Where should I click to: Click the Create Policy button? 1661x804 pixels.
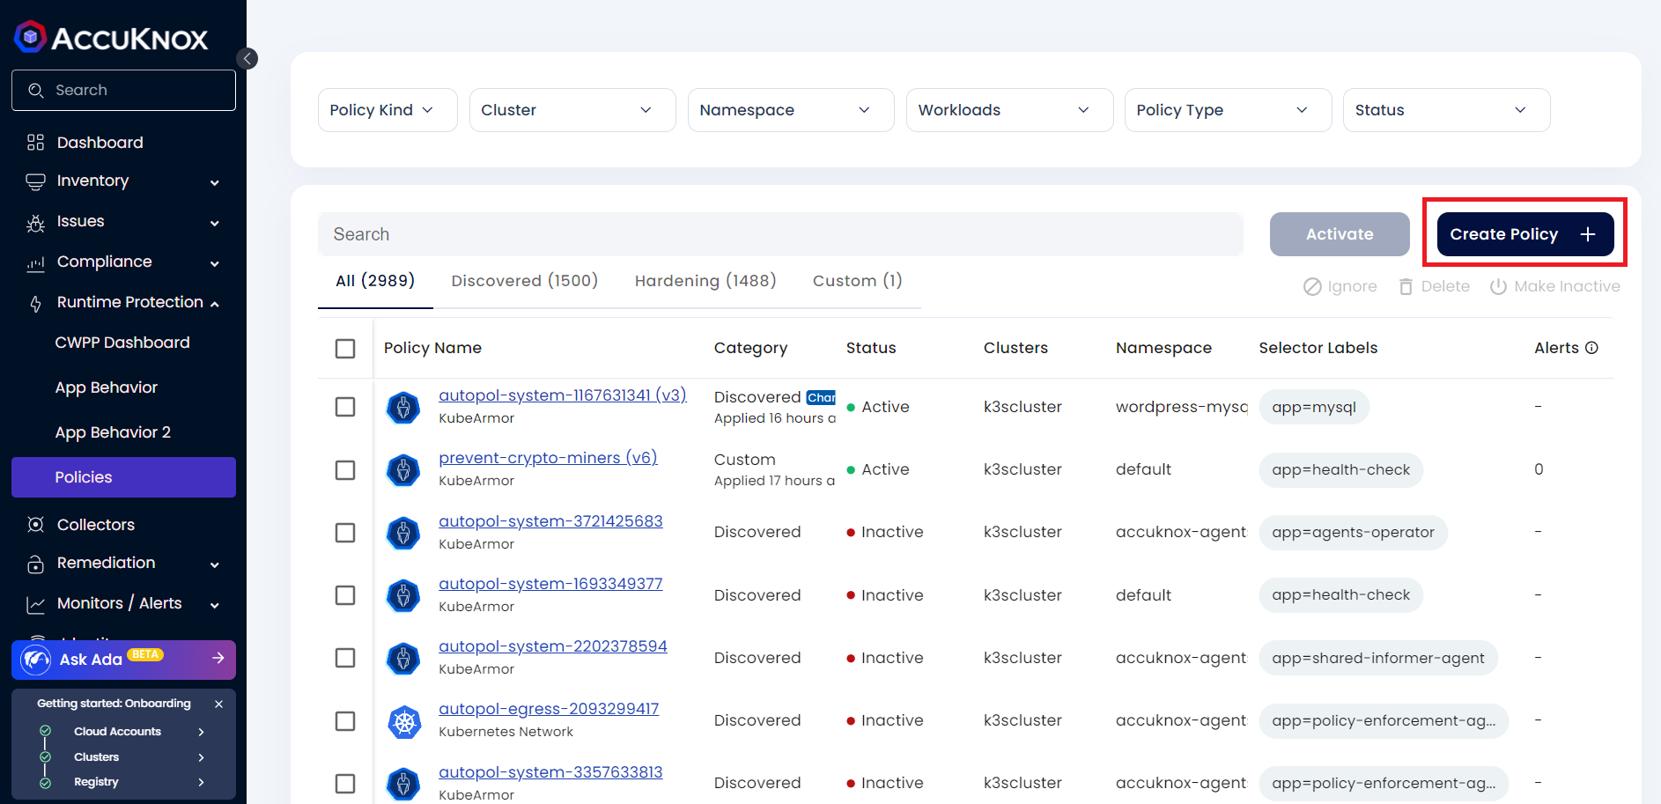1524,234
